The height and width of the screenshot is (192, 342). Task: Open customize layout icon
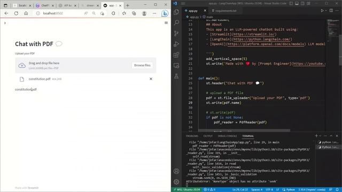[308, 3]
